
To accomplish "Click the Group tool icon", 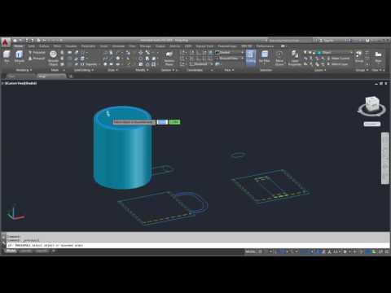I will click(359, 56).
